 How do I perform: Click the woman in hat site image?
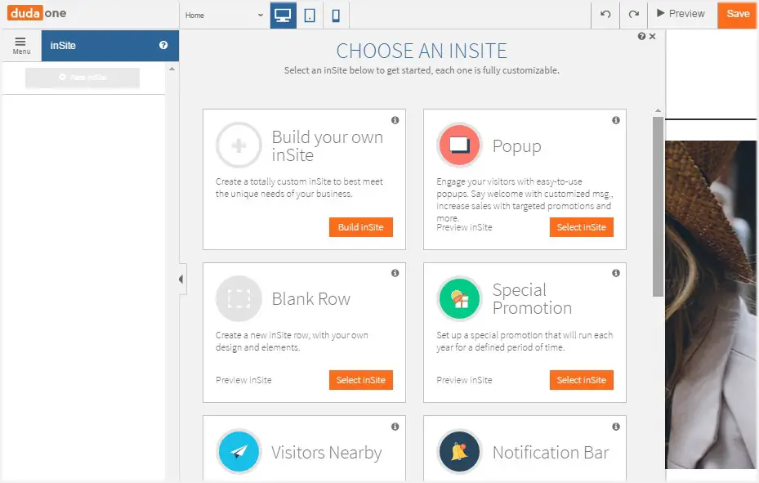click(x=710, y=305)
